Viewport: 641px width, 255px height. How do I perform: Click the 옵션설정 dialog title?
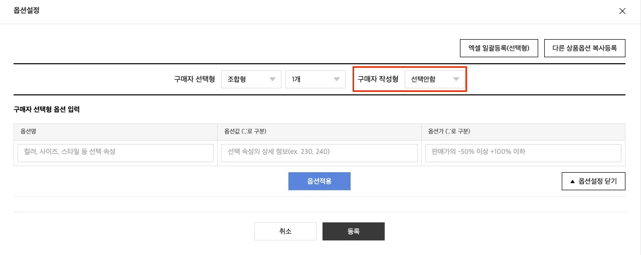click(x=27, y=11)
